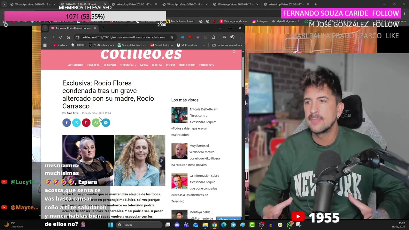Share article on Pinterest
Screen dimensions: 409x230
[x=86, y=123]
